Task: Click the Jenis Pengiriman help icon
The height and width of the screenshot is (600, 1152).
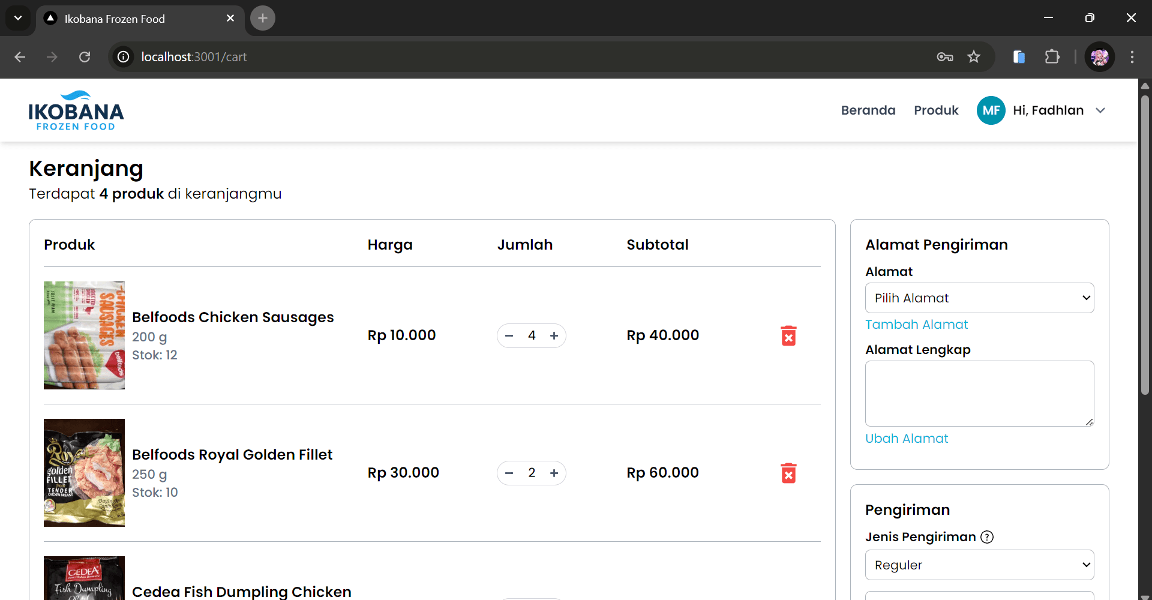Action: coord(987,537)
